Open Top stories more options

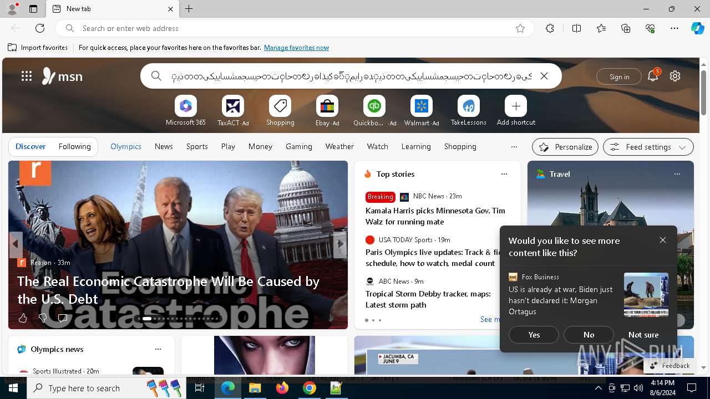coord(504,174)
